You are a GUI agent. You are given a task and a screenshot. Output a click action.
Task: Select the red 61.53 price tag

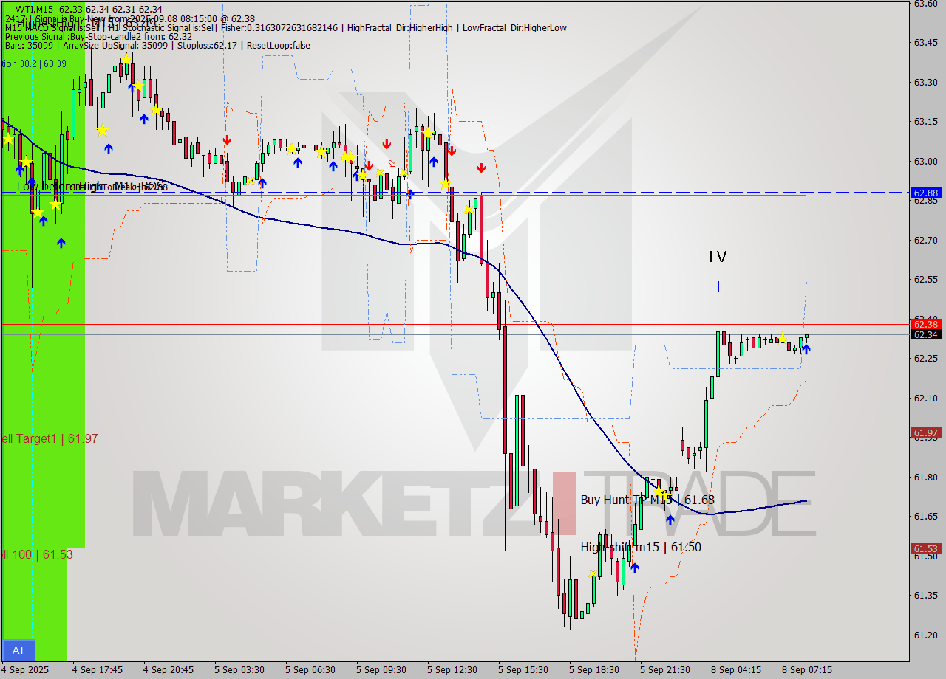[926, 548]
